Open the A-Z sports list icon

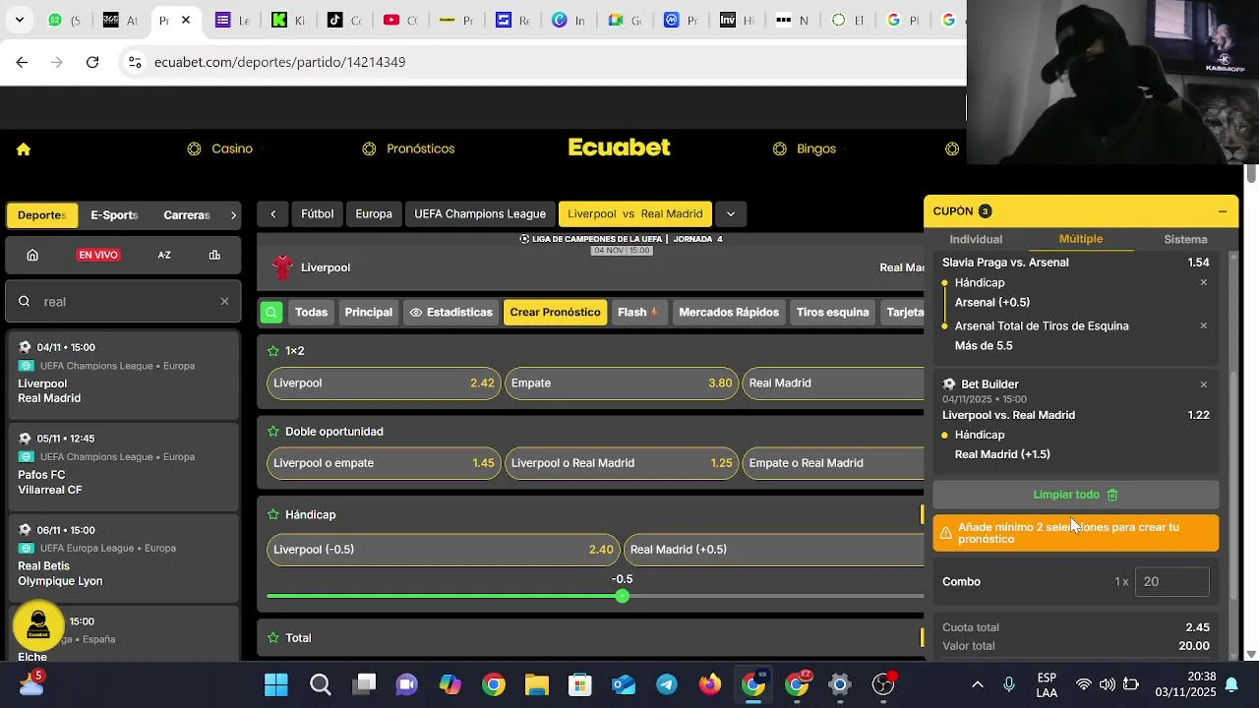coord(164,255)
